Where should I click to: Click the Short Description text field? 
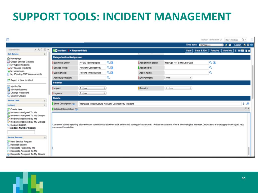[x=160, y=104]
